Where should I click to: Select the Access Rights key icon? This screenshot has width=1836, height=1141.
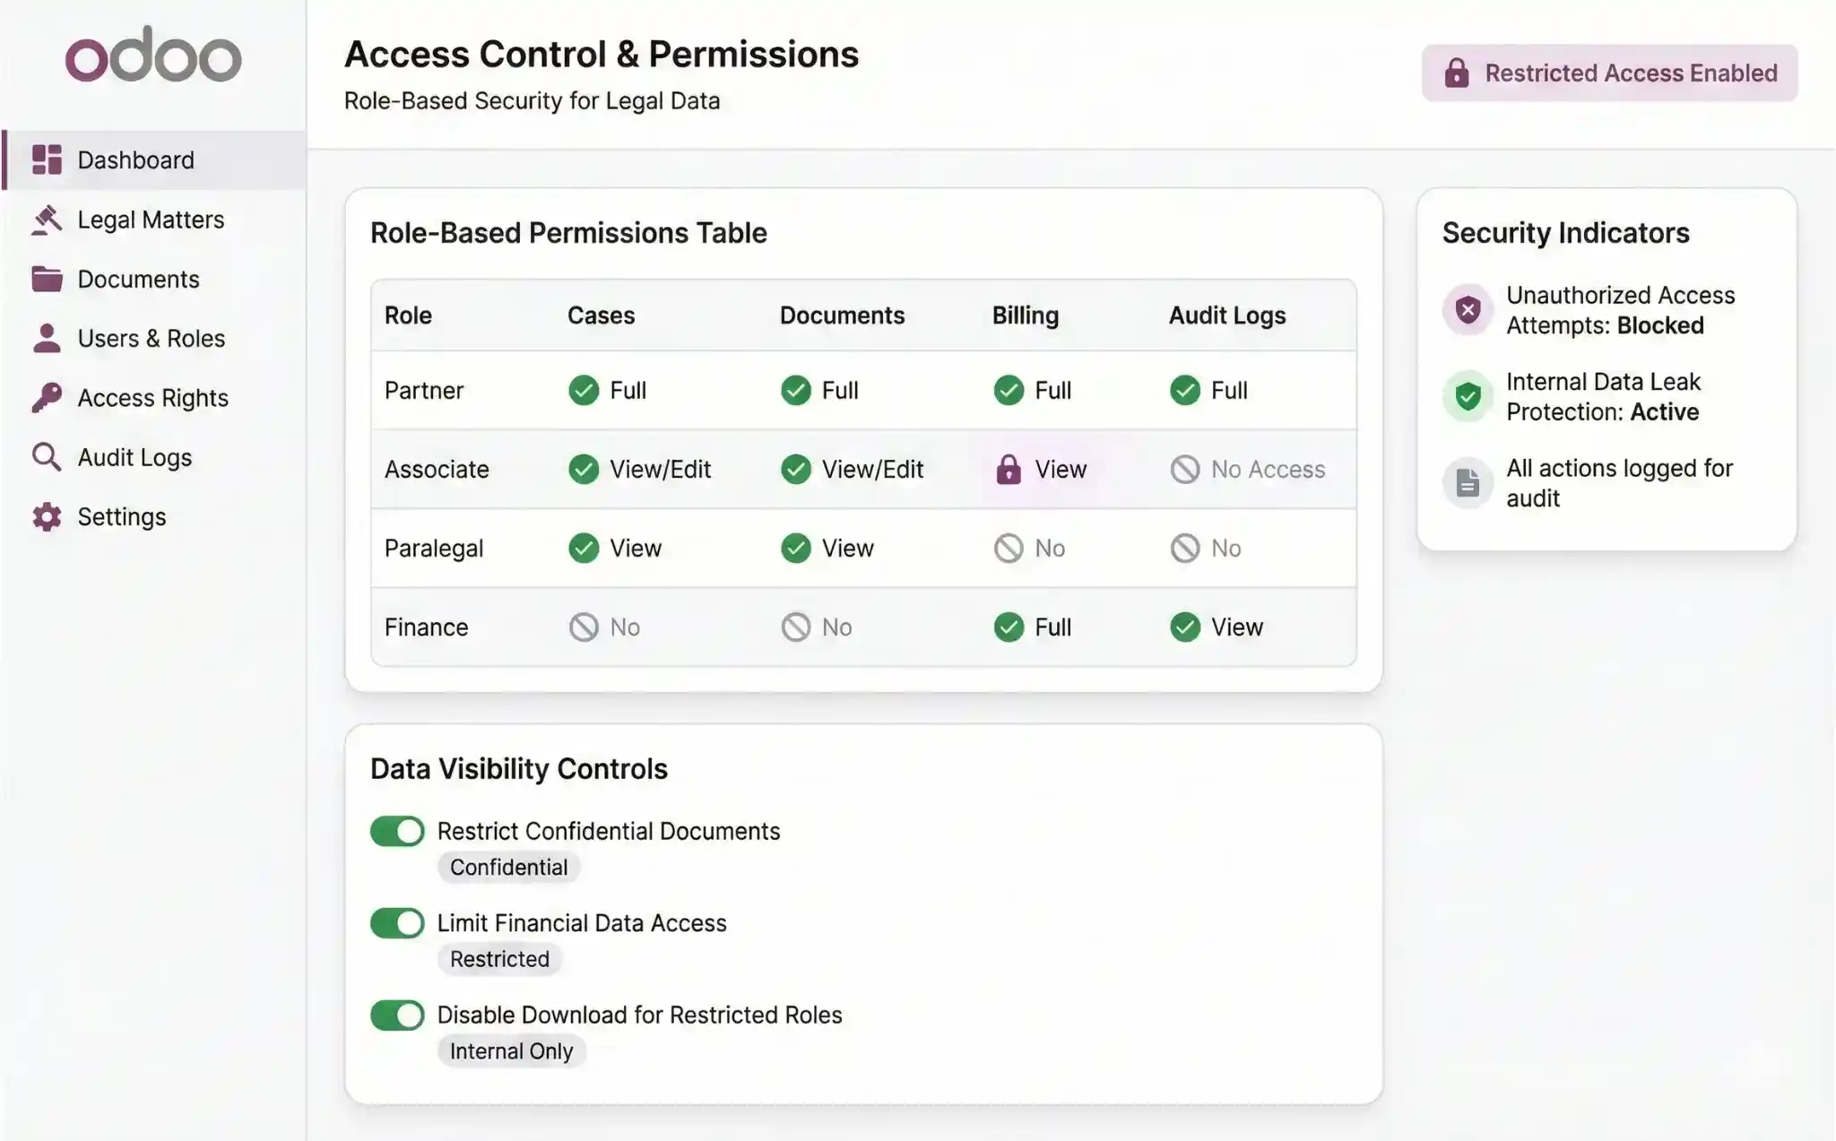[x=48, y=397]
